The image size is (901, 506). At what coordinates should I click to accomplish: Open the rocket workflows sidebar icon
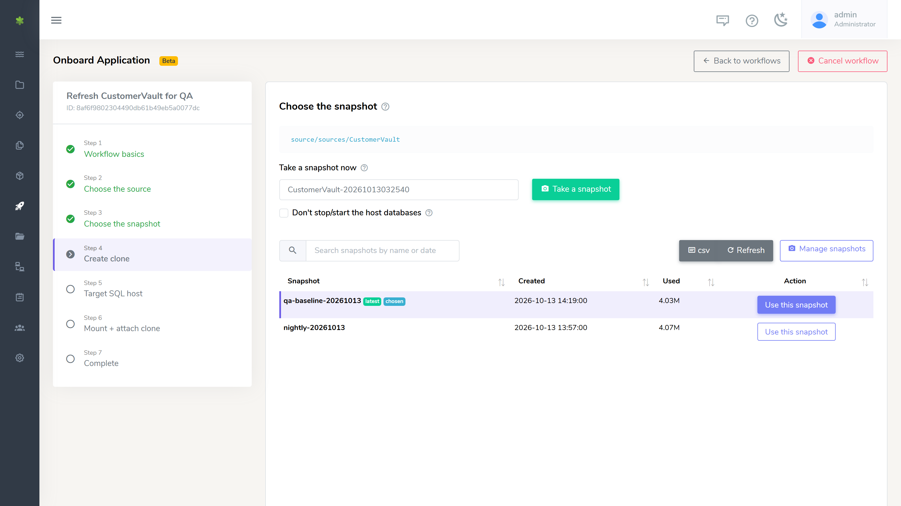pyautogui.click(x=20, y=206)
